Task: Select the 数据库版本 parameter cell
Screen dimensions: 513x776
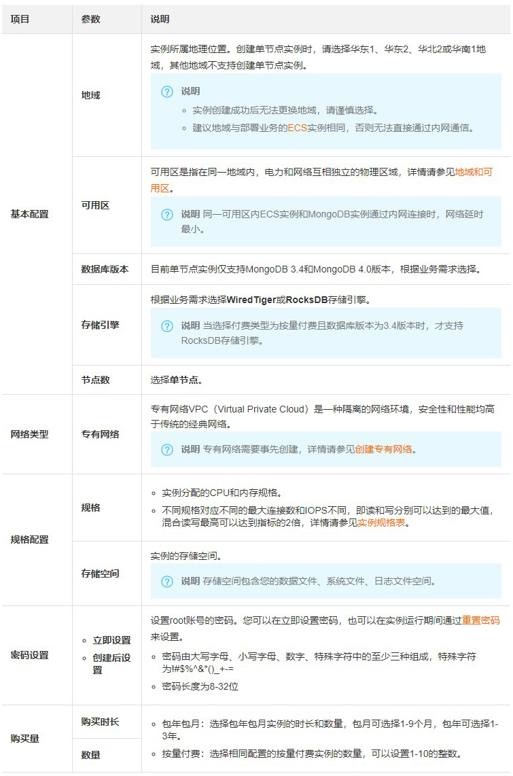Action: (x=105, y=269)
